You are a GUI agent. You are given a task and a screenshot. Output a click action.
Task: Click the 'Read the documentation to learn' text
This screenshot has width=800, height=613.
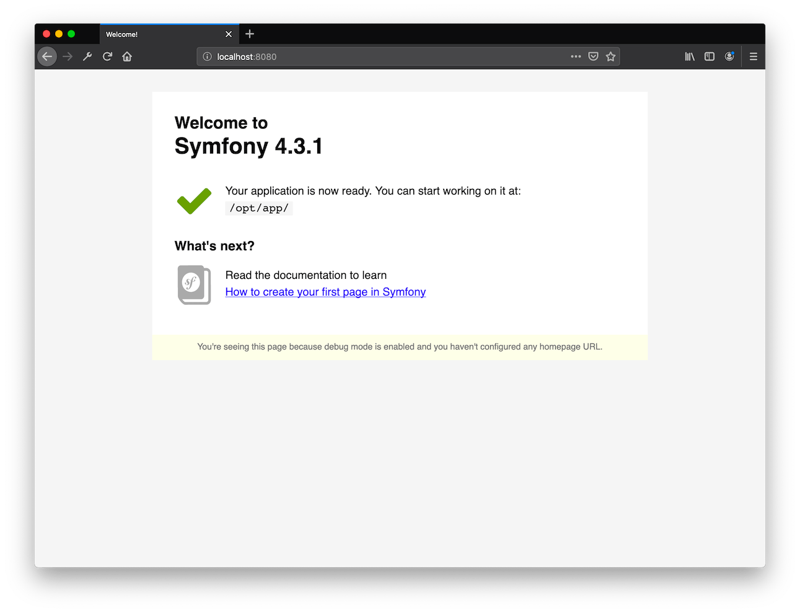click(306, 275)
